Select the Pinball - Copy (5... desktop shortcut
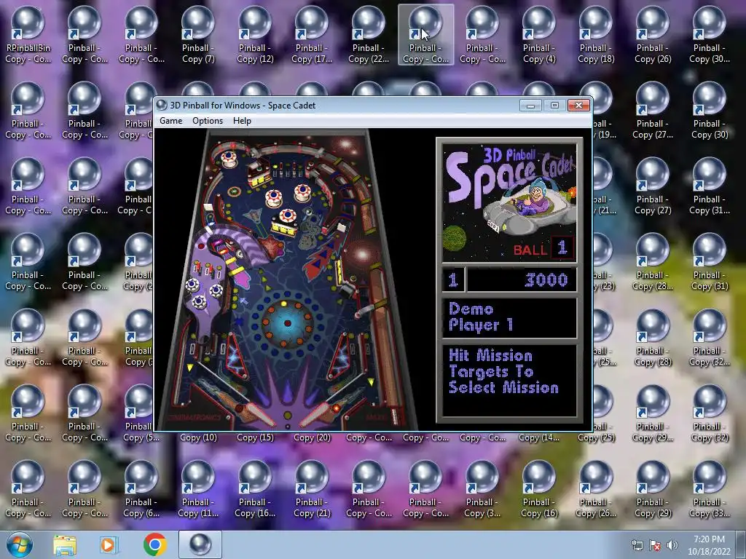 click(138, 414)
